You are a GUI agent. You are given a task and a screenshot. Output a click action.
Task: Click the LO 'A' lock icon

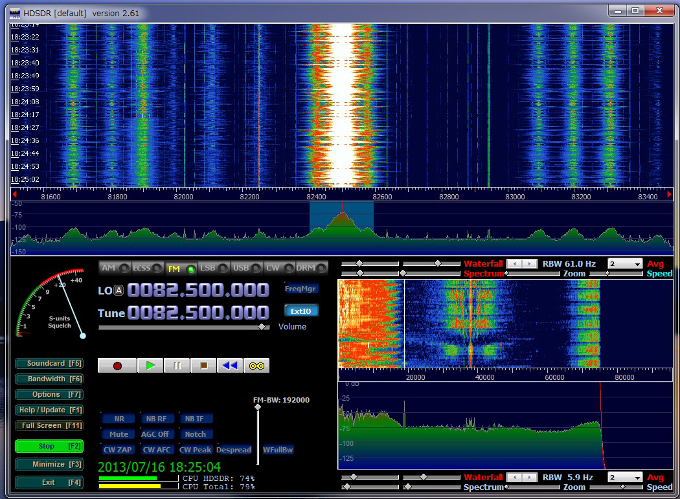point(119,291)
